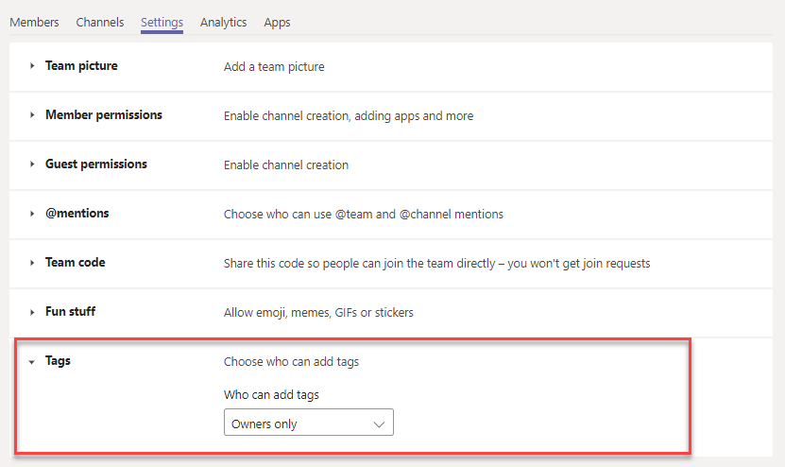Go to the Apps tab
Image resolution: width=785 pixels, height=467 pixels.
(x=277, y=23)
